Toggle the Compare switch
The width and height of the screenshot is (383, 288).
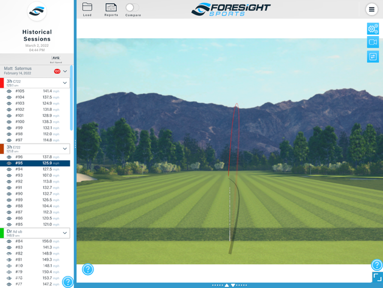pyautogui.click(x=131, y=8)
